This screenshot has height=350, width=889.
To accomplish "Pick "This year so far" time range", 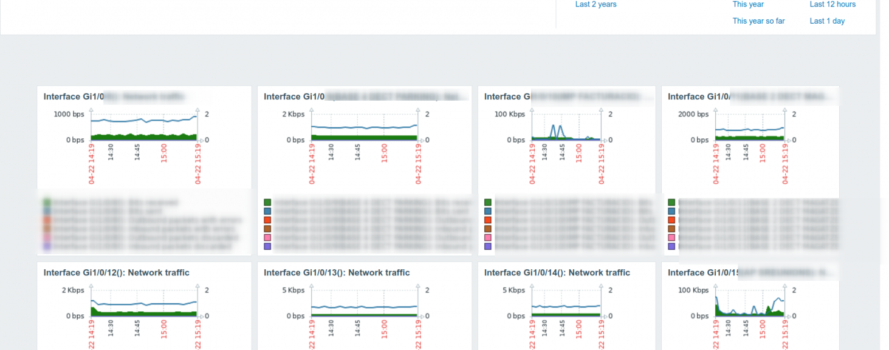I will click(758, 21).
